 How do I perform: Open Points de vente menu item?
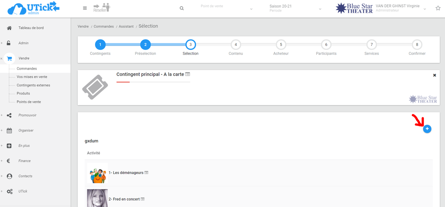click(x=28, y=102)
